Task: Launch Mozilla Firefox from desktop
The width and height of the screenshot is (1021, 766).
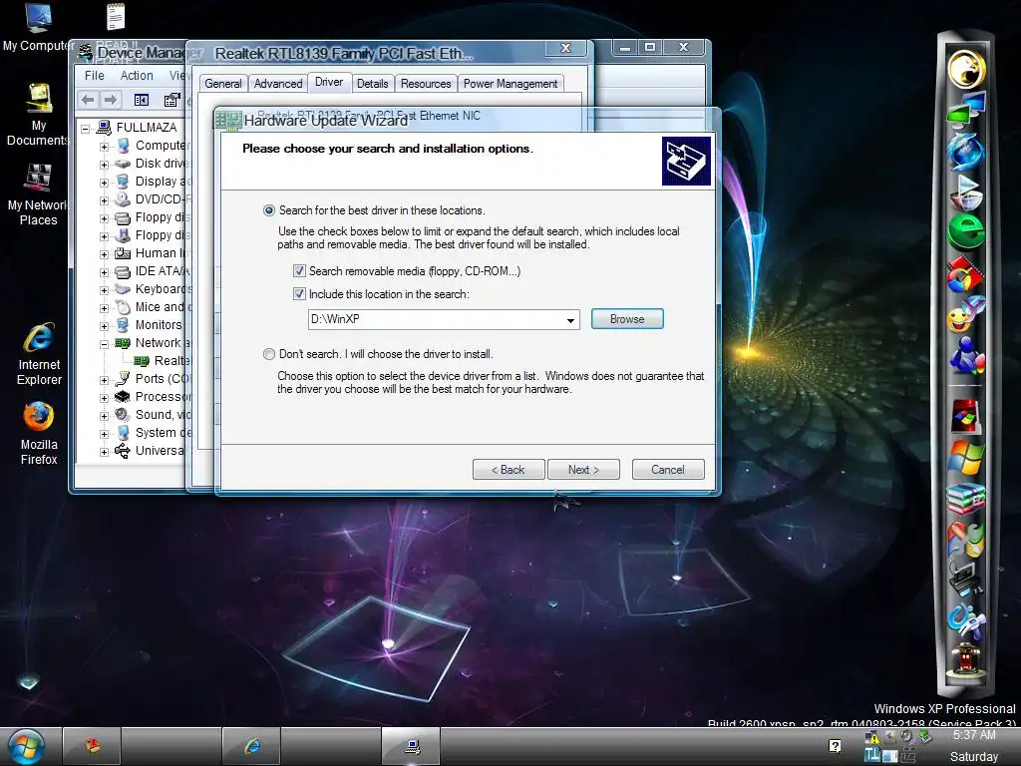Action: [x=39, y=433]
